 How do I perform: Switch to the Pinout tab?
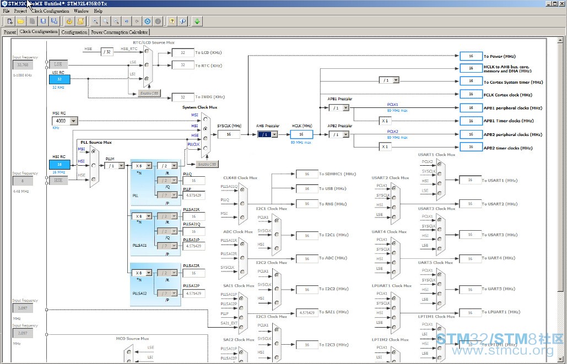(x=10, y=32)
